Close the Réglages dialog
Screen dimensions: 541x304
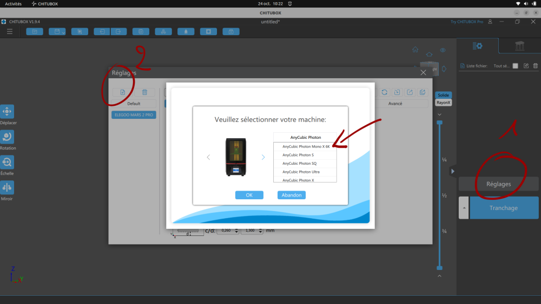tap(424, 73)
